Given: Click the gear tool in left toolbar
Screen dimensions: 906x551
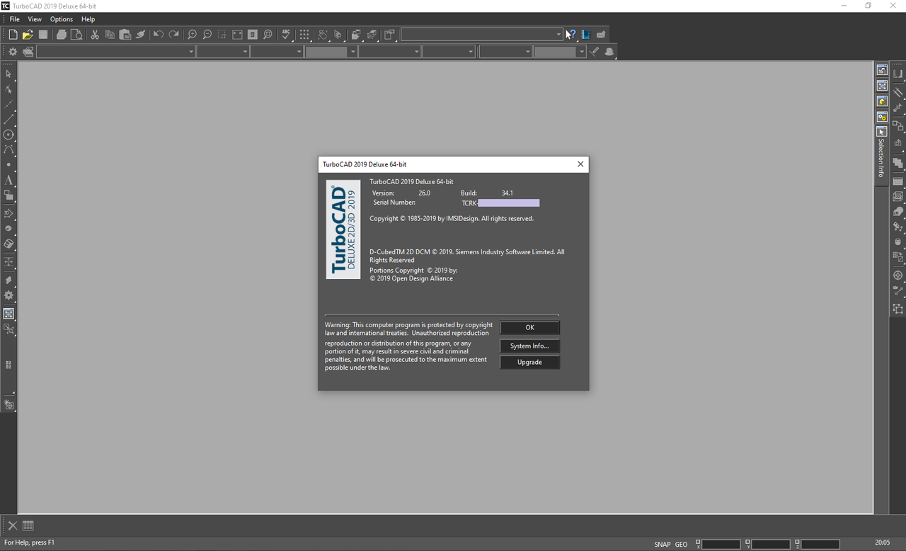Looking at the screenshot, I should coord(8,295).
